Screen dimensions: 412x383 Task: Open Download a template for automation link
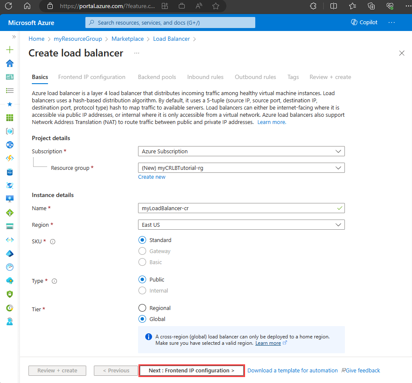(292, 370)
